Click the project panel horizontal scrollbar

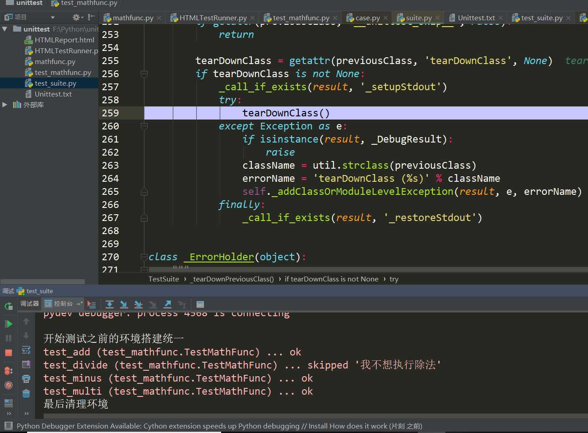[x=43, y=281]
